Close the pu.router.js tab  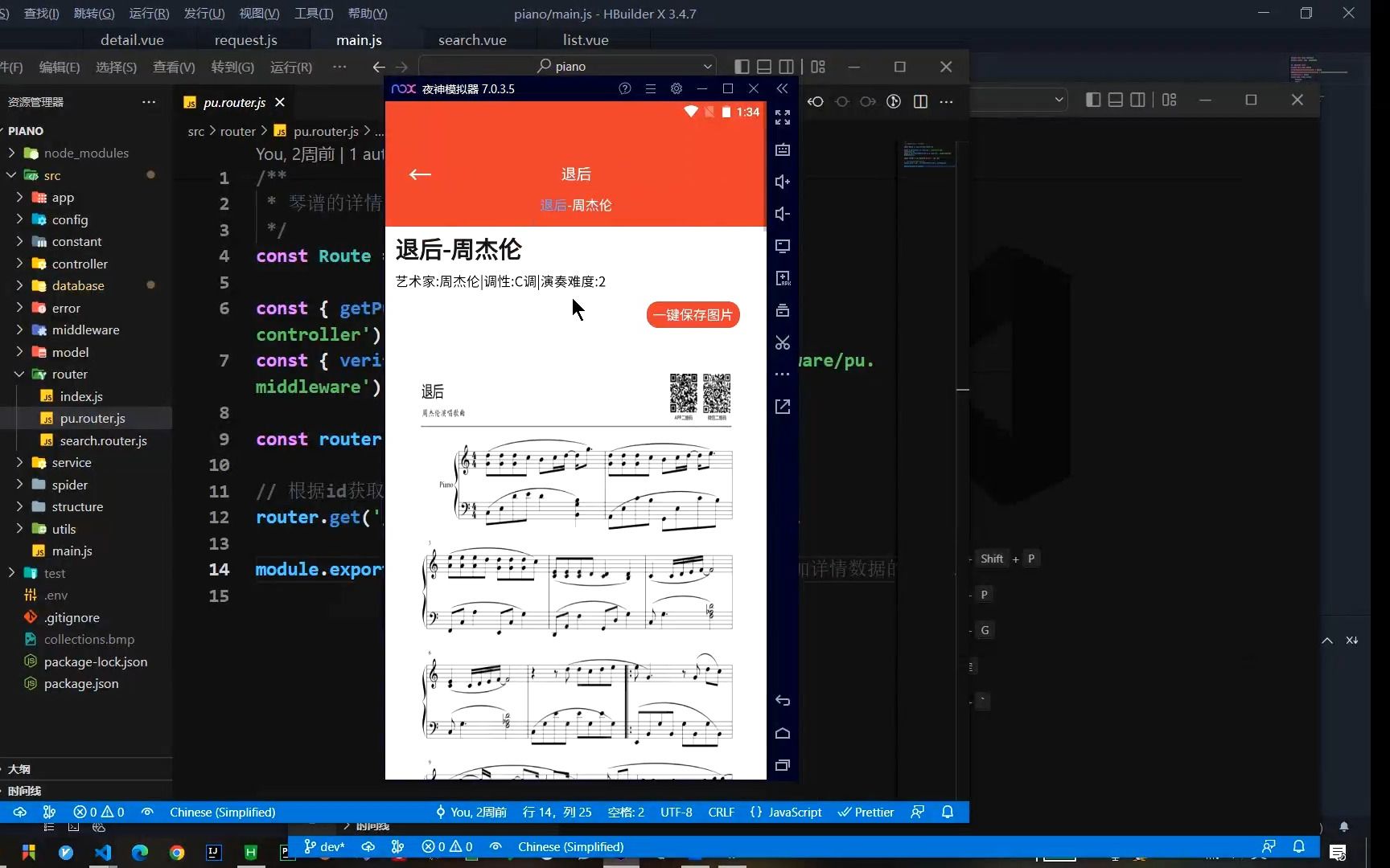click(280, 102)
